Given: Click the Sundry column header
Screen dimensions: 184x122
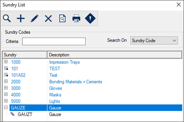Looking at the screenshot, I should [x=25, y=55].
